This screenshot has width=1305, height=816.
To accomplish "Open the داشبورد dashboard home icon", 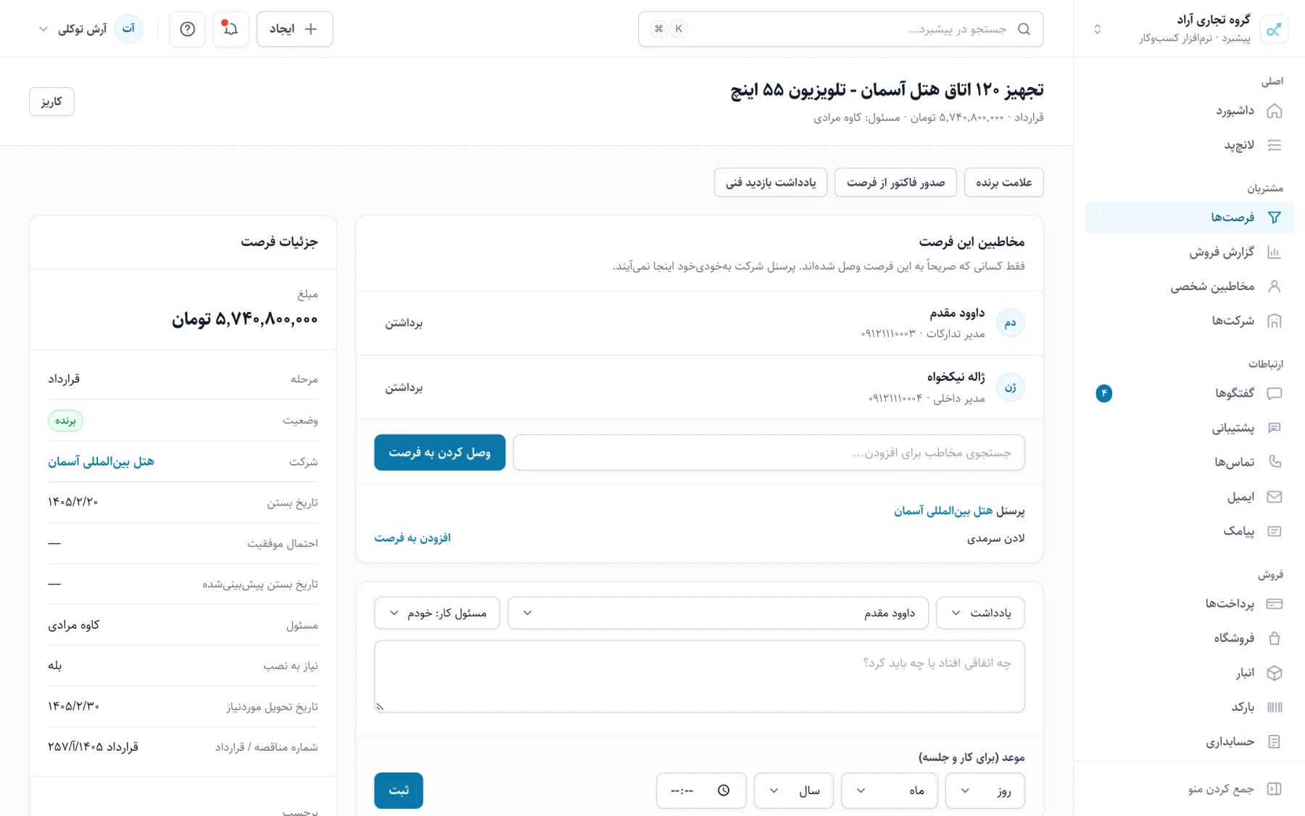I will click(1274, 111).
